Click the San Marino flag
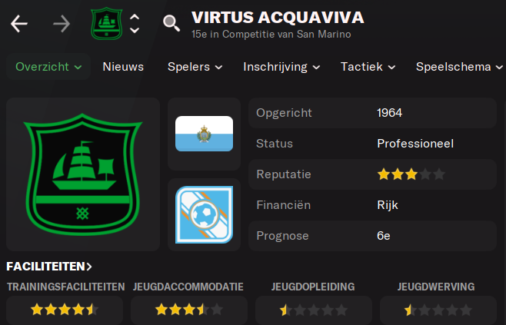This screenshot has width=506, height=325. click(x=204, y=134)
